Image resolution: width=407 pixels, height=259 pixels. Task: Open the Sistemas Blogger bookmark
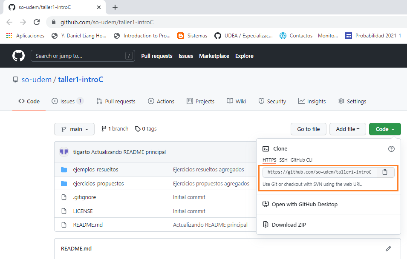pyautogui.click(x=192, y=35)
